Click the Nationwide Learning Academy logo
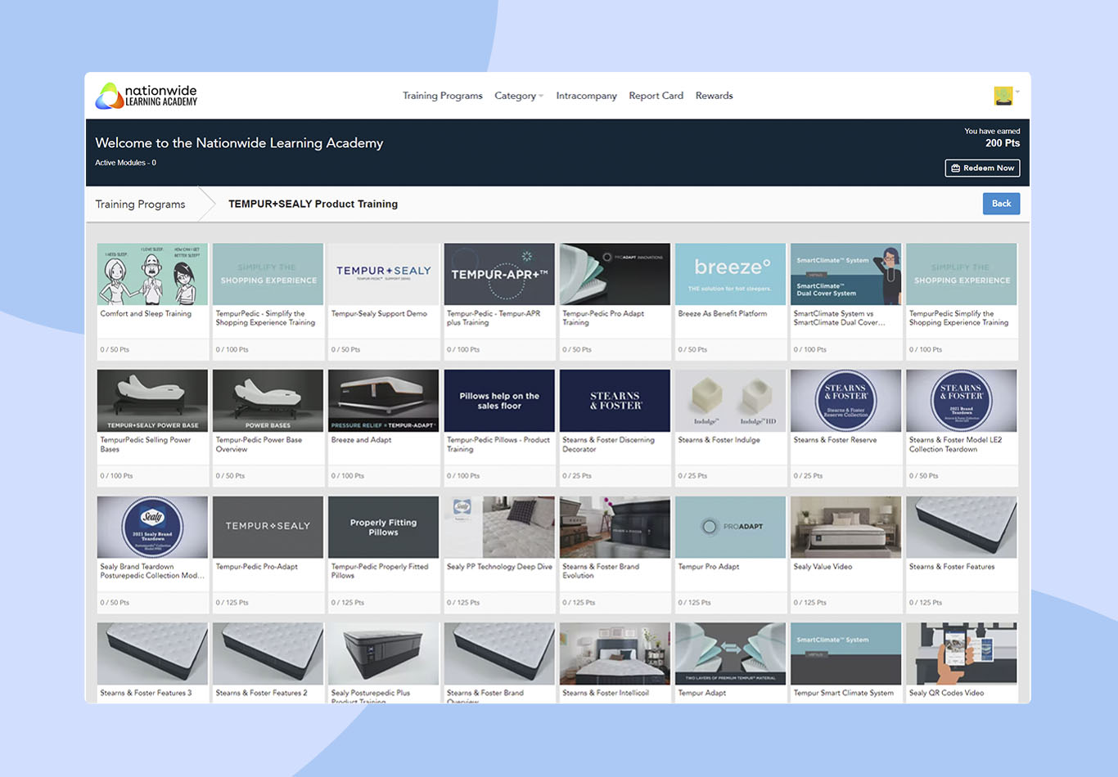Viewport: 1118px width, 777px height. [x=147, y=96]
